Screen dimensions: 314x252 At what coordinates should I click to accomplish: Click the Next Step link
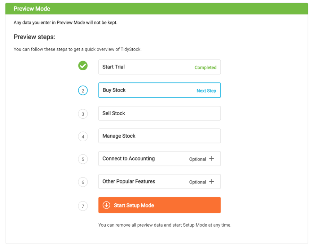206,91
